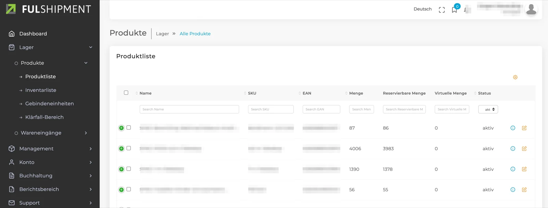Show info for row Menge 87
Viewport: 548px width, 208px height.
click(x=513, y=128)
